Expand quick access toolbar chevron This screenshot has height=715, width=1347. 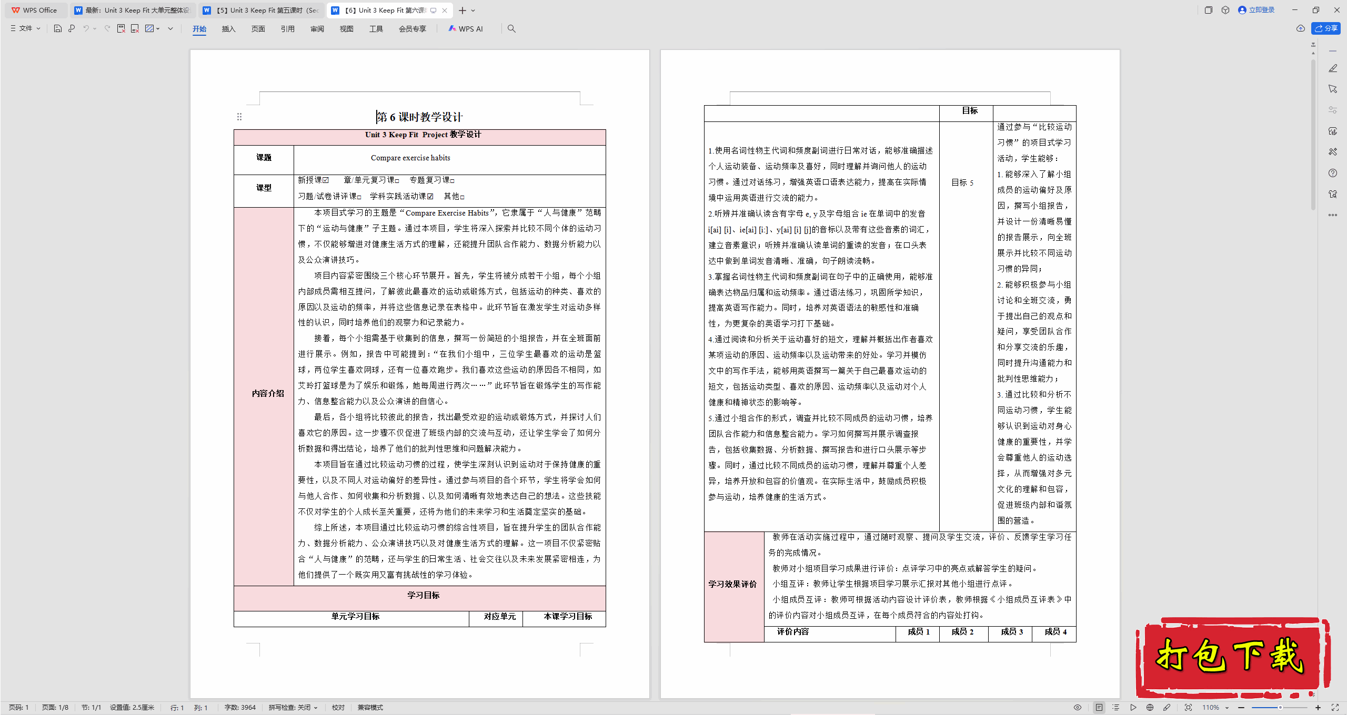(x=170, y=28)
